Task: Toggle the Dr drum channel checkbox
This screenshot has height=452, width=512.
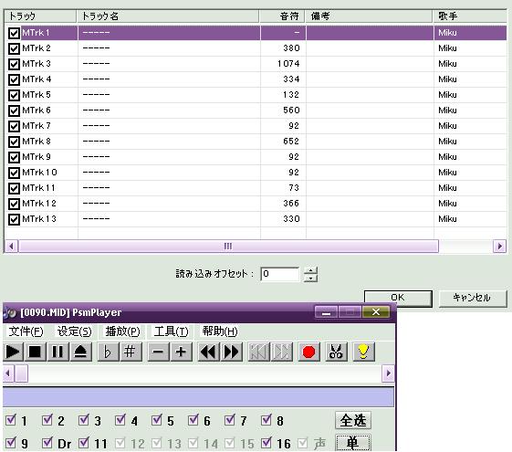Action: click(x=47, y=443)
